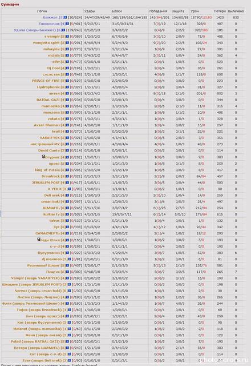
Task: Select healed value 830 in top row
Action: [x=236, y=18]
